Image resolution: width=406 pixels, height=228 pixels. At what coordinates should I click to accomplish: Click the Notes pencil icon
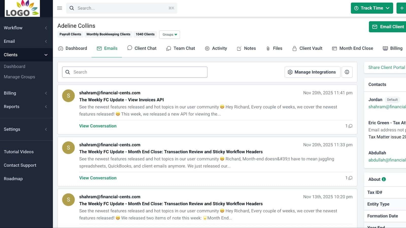point(239,48)
